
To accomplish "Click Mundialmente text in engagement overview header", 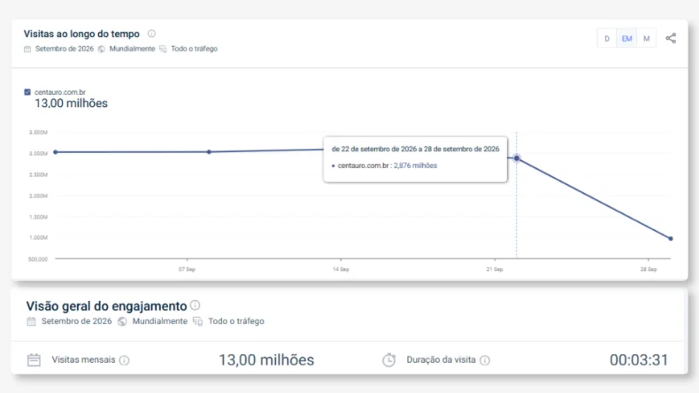I will (x=159, y=321).
